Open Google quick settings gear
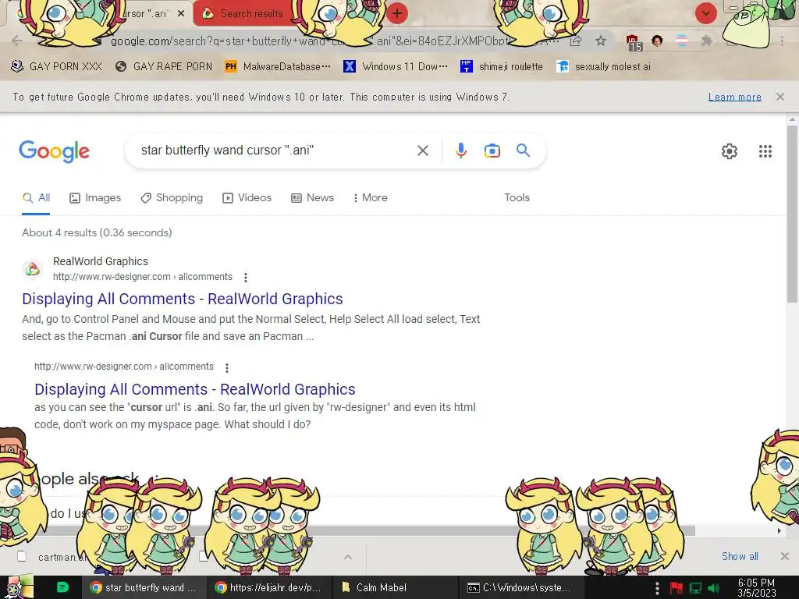799x599 pixels. 730,151
